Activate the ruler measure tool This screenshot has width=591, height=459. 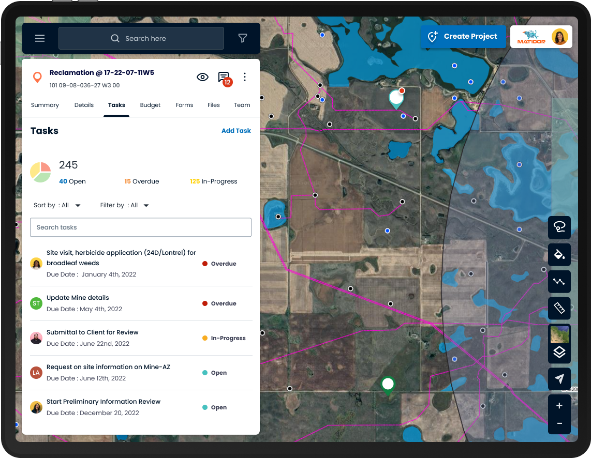[x=559, y=309]
